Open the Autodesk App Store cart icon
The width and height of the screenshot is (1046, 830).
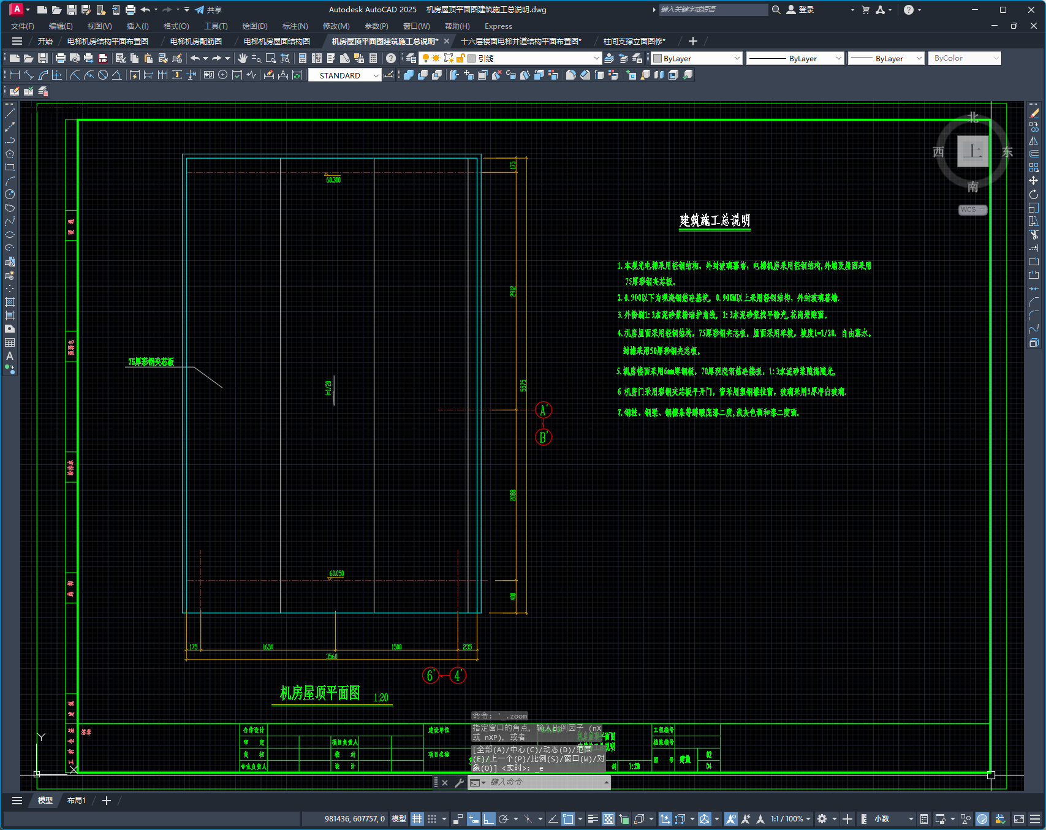pyautogui.click(x=865, y=10)
